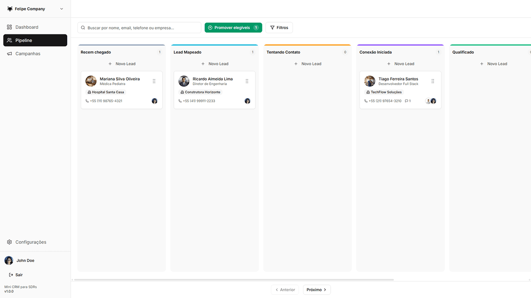This screenshot has width=531, height=298.
Task: Click the search input field
Action: [139, 27]
